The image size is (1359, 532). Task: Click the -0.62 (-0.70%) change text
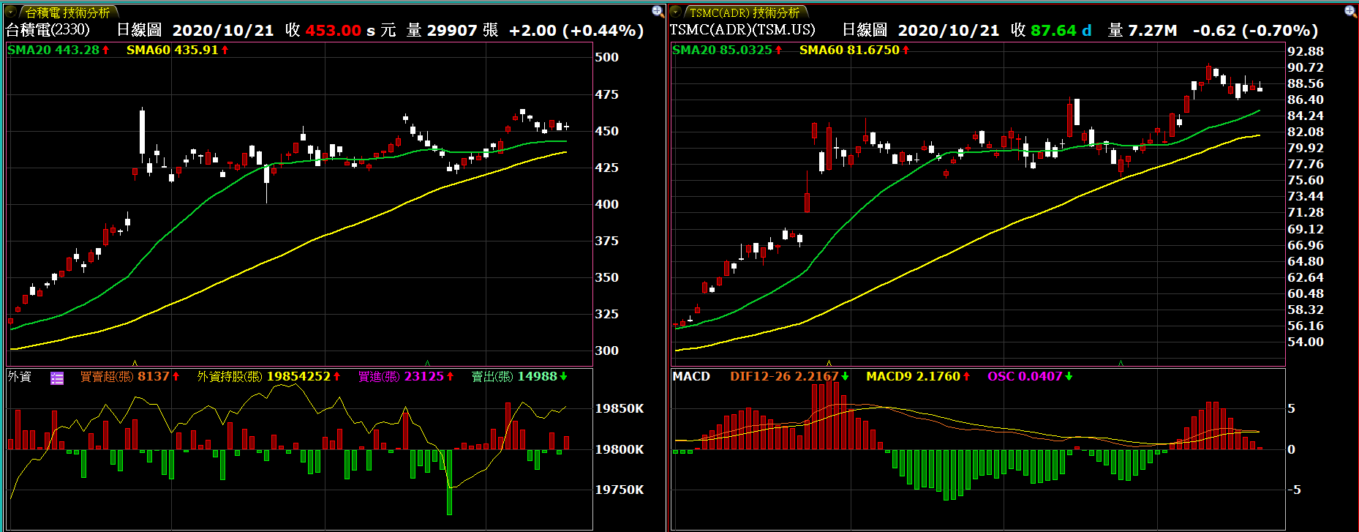point(1255,30)
